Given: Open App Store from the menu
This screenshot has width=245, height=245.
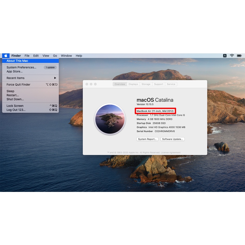Looking at the screenshot, I should 15,71.
